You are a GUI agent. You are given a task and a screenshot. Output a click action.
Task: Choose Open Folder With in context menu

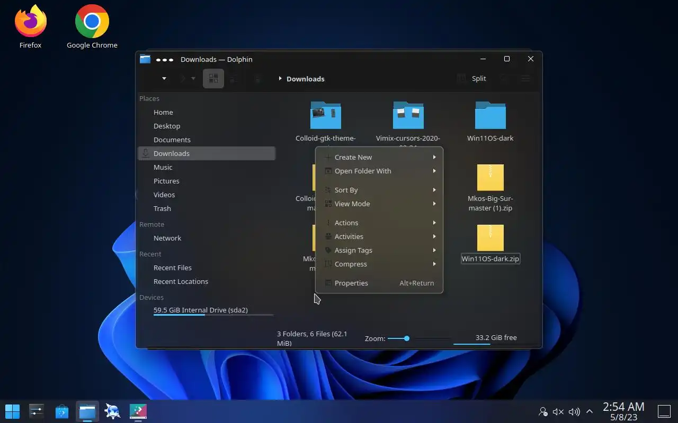[x=379, y=171]
